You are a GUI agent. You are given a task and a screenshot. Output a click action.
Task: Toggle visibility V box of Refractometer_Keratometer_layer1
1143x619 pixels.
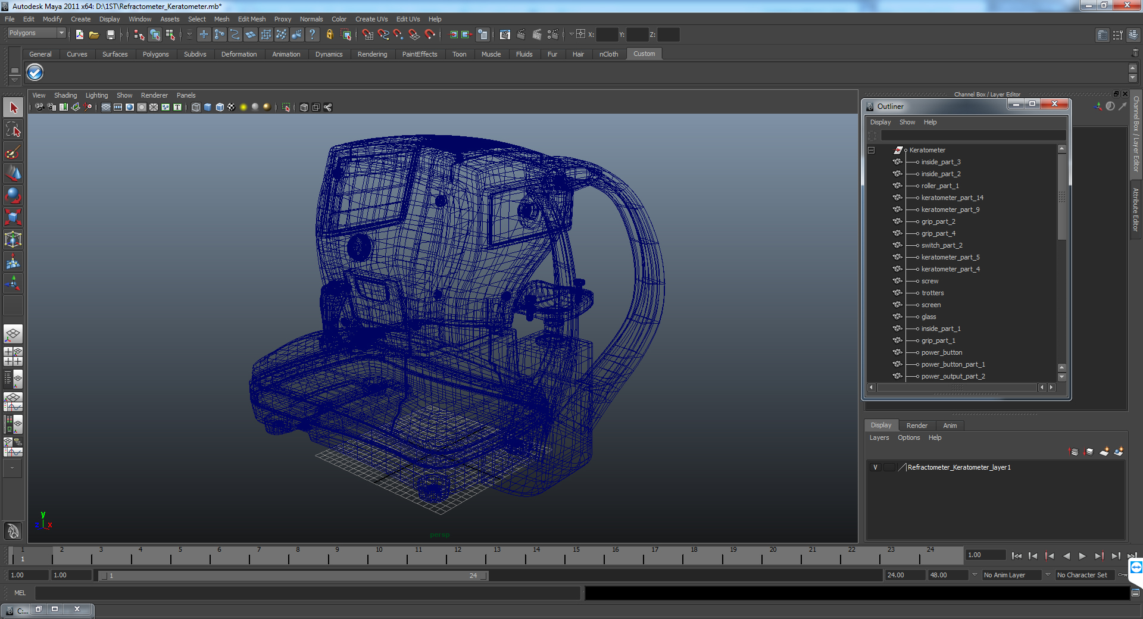pyautogui.click(x=875, y=467)
